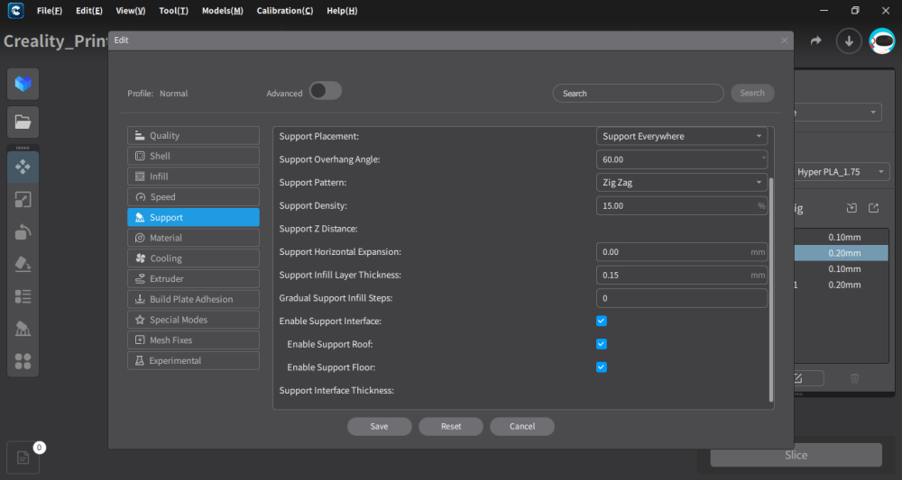Image resolution: width=902 pixels, height=480 pixels.
Task: Click the Gradual Support Infill Steps field
Action: [682, 298]
